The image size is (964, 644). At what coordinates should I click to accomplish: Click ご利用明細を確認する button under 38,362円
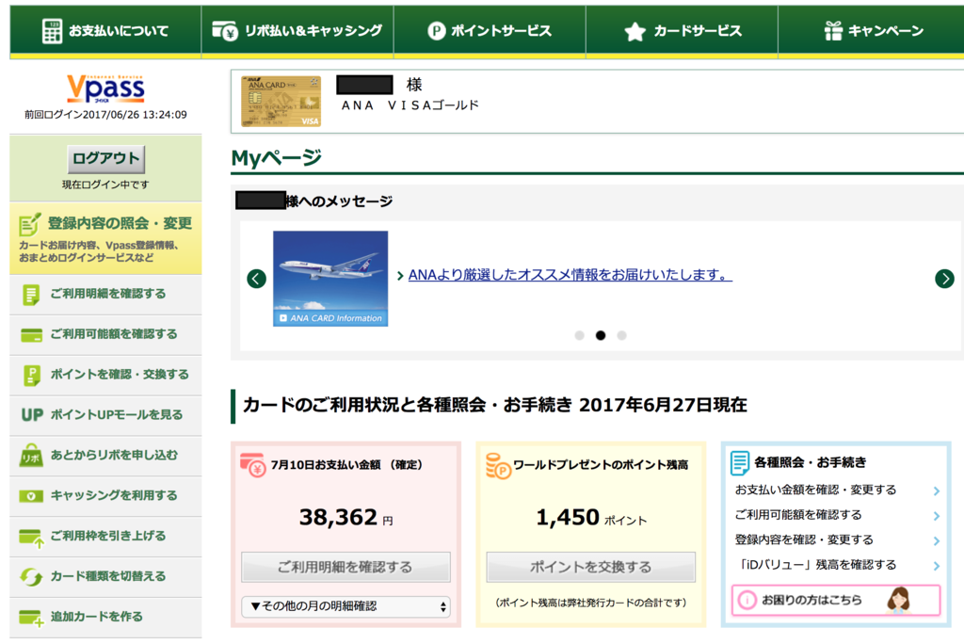[345, 567]
